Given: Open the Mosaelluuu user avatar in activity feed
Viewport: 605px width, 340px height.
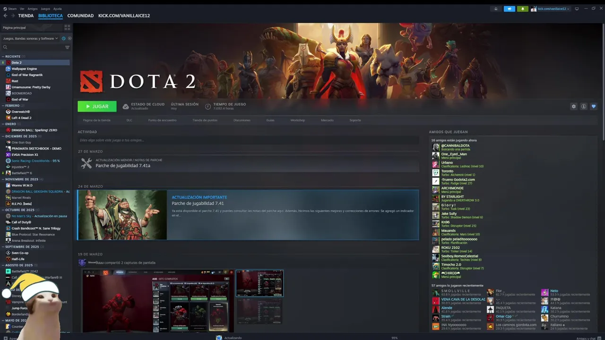Looking at the screenshot, I should [x=82, y=263].
